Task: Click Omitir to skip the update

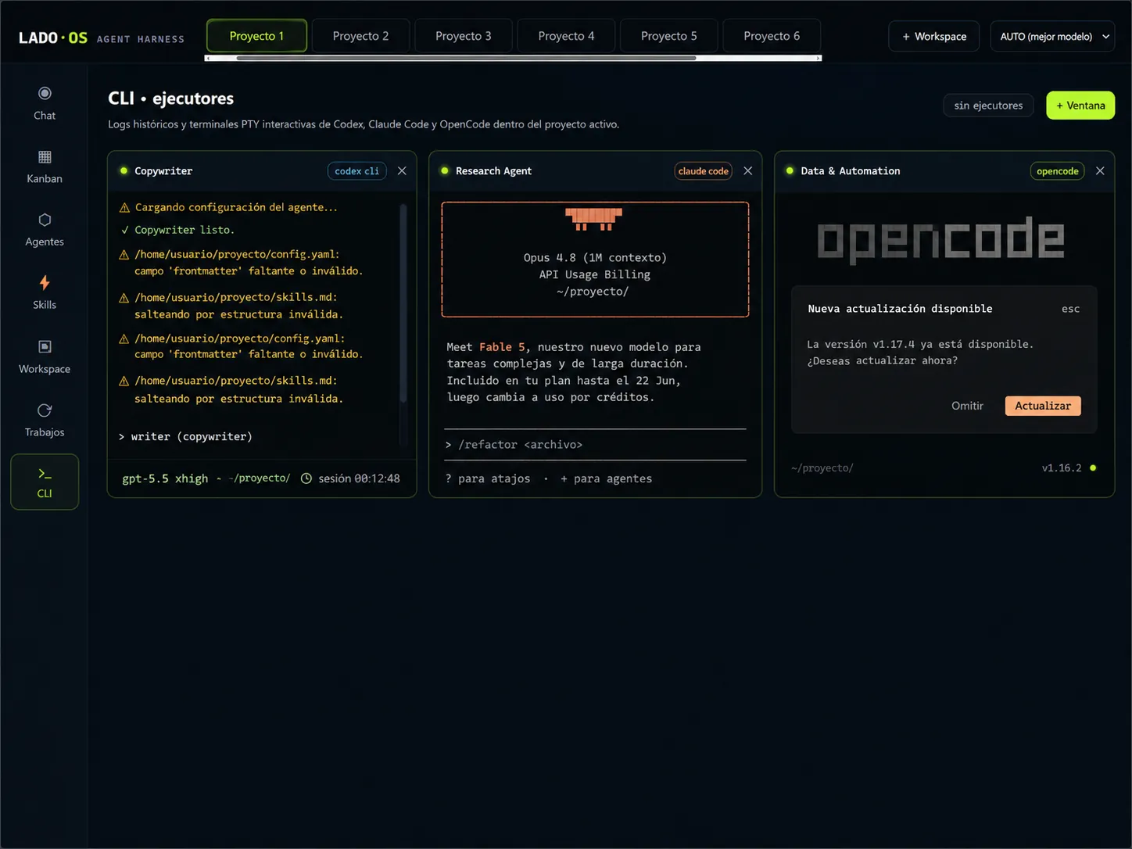Action: [967, 406]
